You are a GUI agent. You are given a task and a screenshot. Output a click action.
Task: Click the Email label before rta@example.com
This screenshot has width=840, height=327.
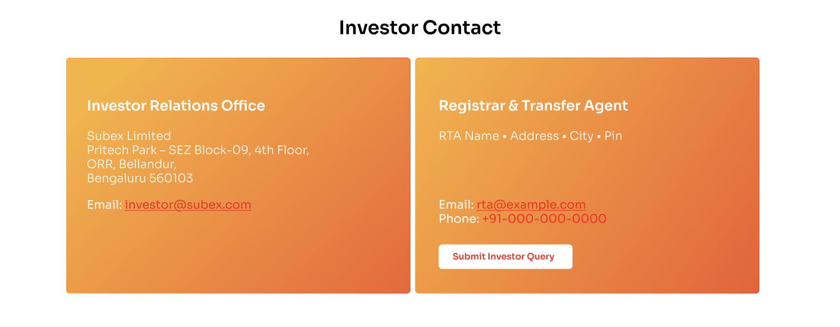click(x=456, y=205)
